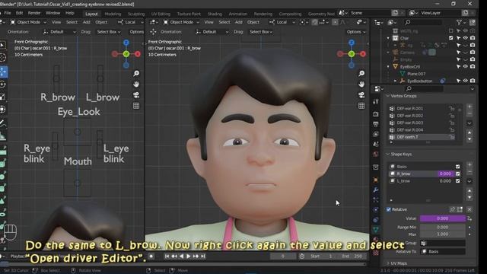Toggle Char collection exclude checkbox in outliner
This screenshot has height=274, width=487.
point(451,38)
